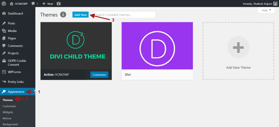Click the Dashboard gauge icon
This screenshot has height=127, width=279.
[4, 14]
